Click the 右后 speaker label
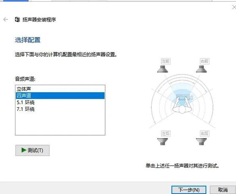The height and width of the screenshot is (194, 236). (205, 134)
